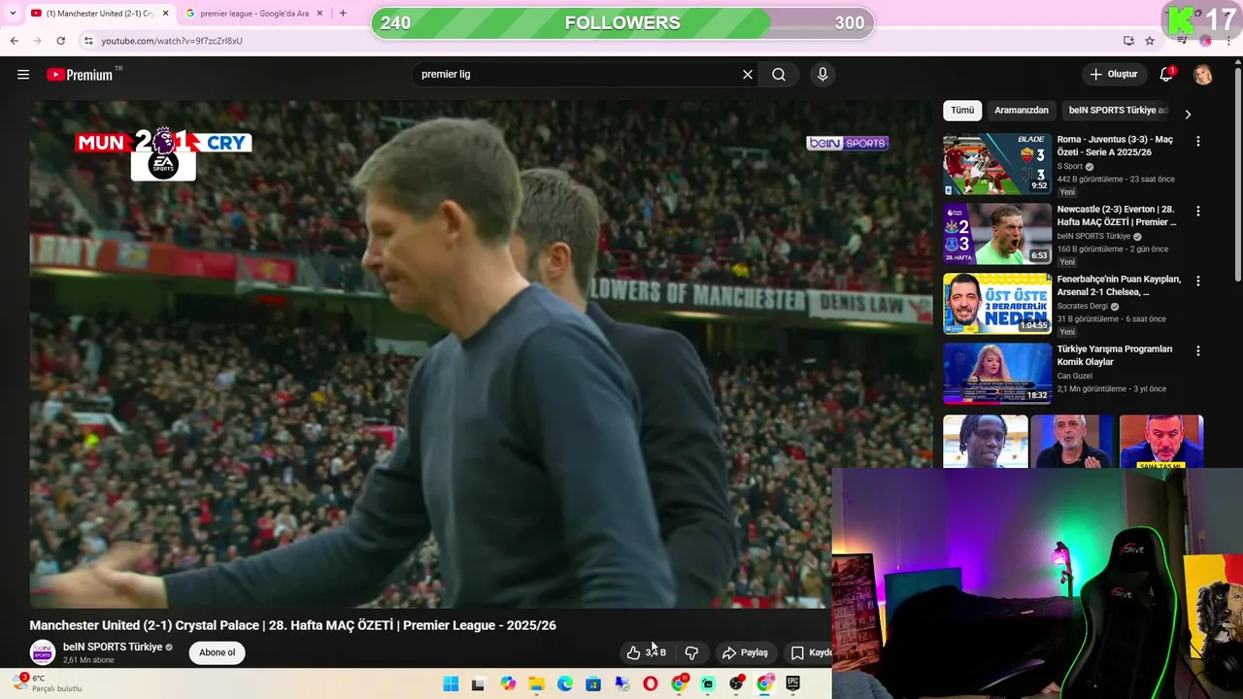This screenshot has width=1243, height=699.
Task: Open options menu for Türkiye Yarışma Programları video
Action: point(1197,350)
